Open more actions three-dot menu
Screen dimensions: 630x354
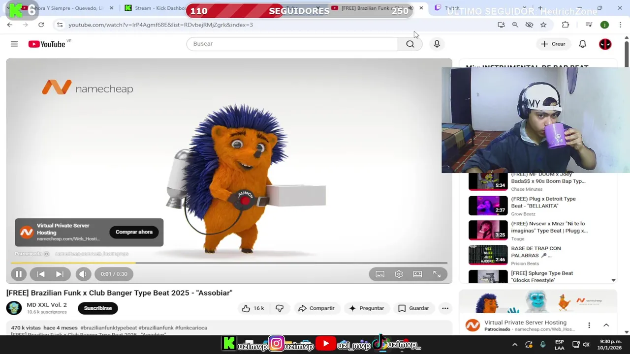pyautogui.click(x=445, y=308)
